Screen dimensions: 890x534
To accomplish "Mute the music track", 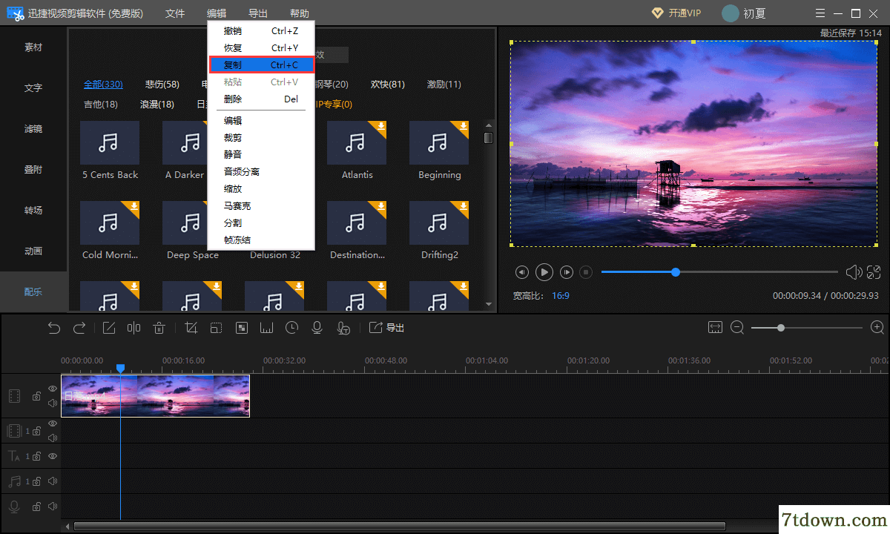I will click(x=53, y=481).
